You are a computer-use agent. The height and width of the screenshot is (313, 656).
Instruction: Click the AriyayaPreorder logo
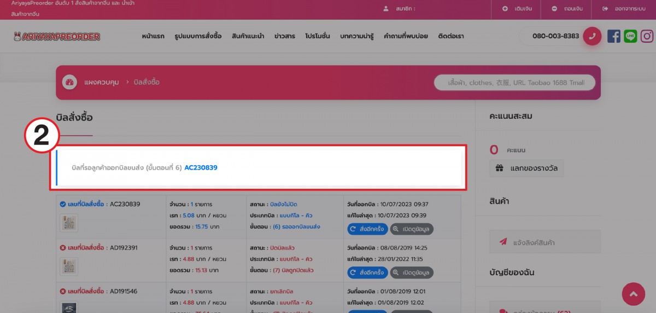pos(57,37)
